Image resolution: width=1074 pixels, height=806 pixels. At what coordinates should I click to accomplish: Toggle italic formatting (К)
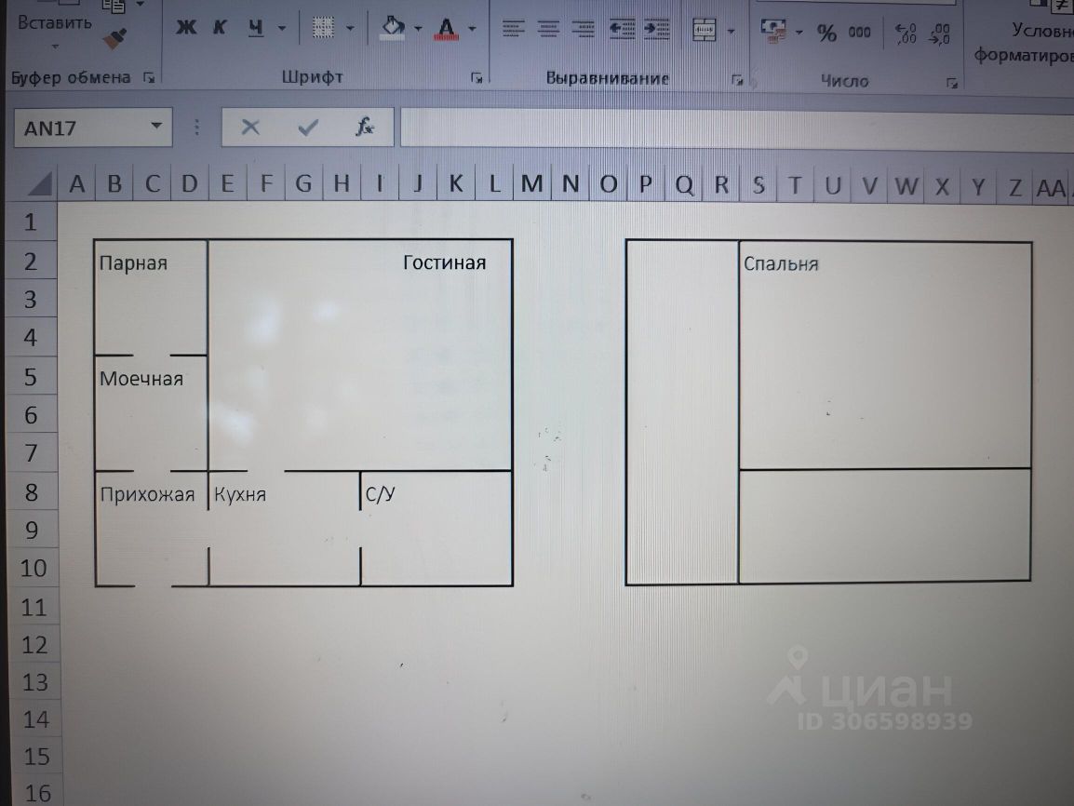(x=220, y=27)
